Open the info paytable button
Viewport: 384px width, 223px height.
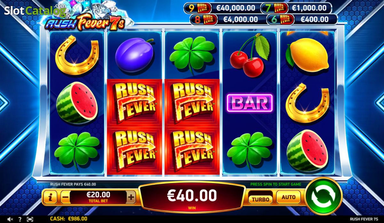[x=50, y=197]
